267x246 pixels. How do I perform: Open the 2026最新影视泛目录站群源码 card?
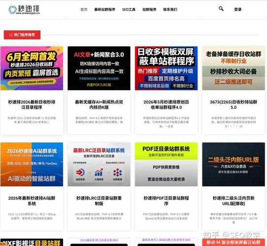[99, 242]
